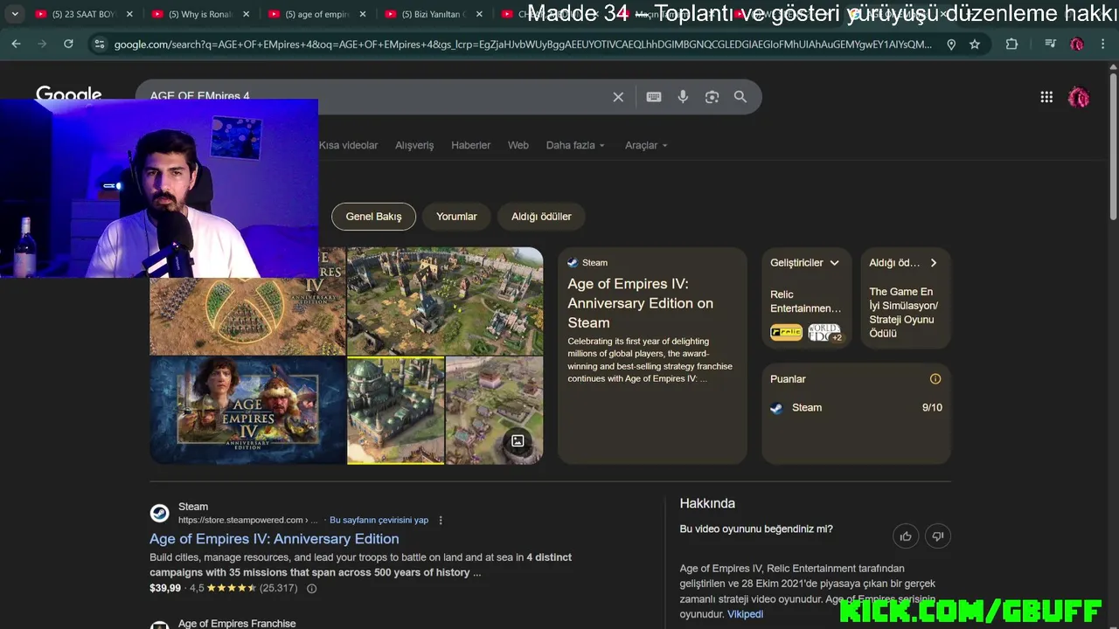
Task: Open the mosque building screenshot thumbnail
Action: [x=396, y=411]
